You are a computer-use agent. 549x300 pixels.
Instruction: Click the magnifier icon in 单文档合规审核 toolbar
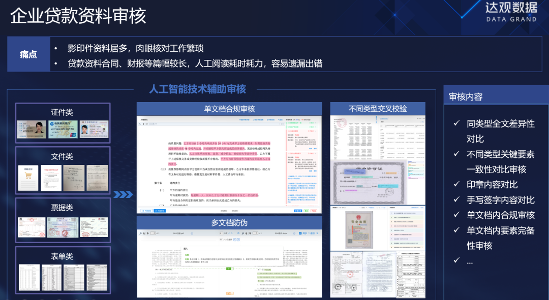coord(140,124)
